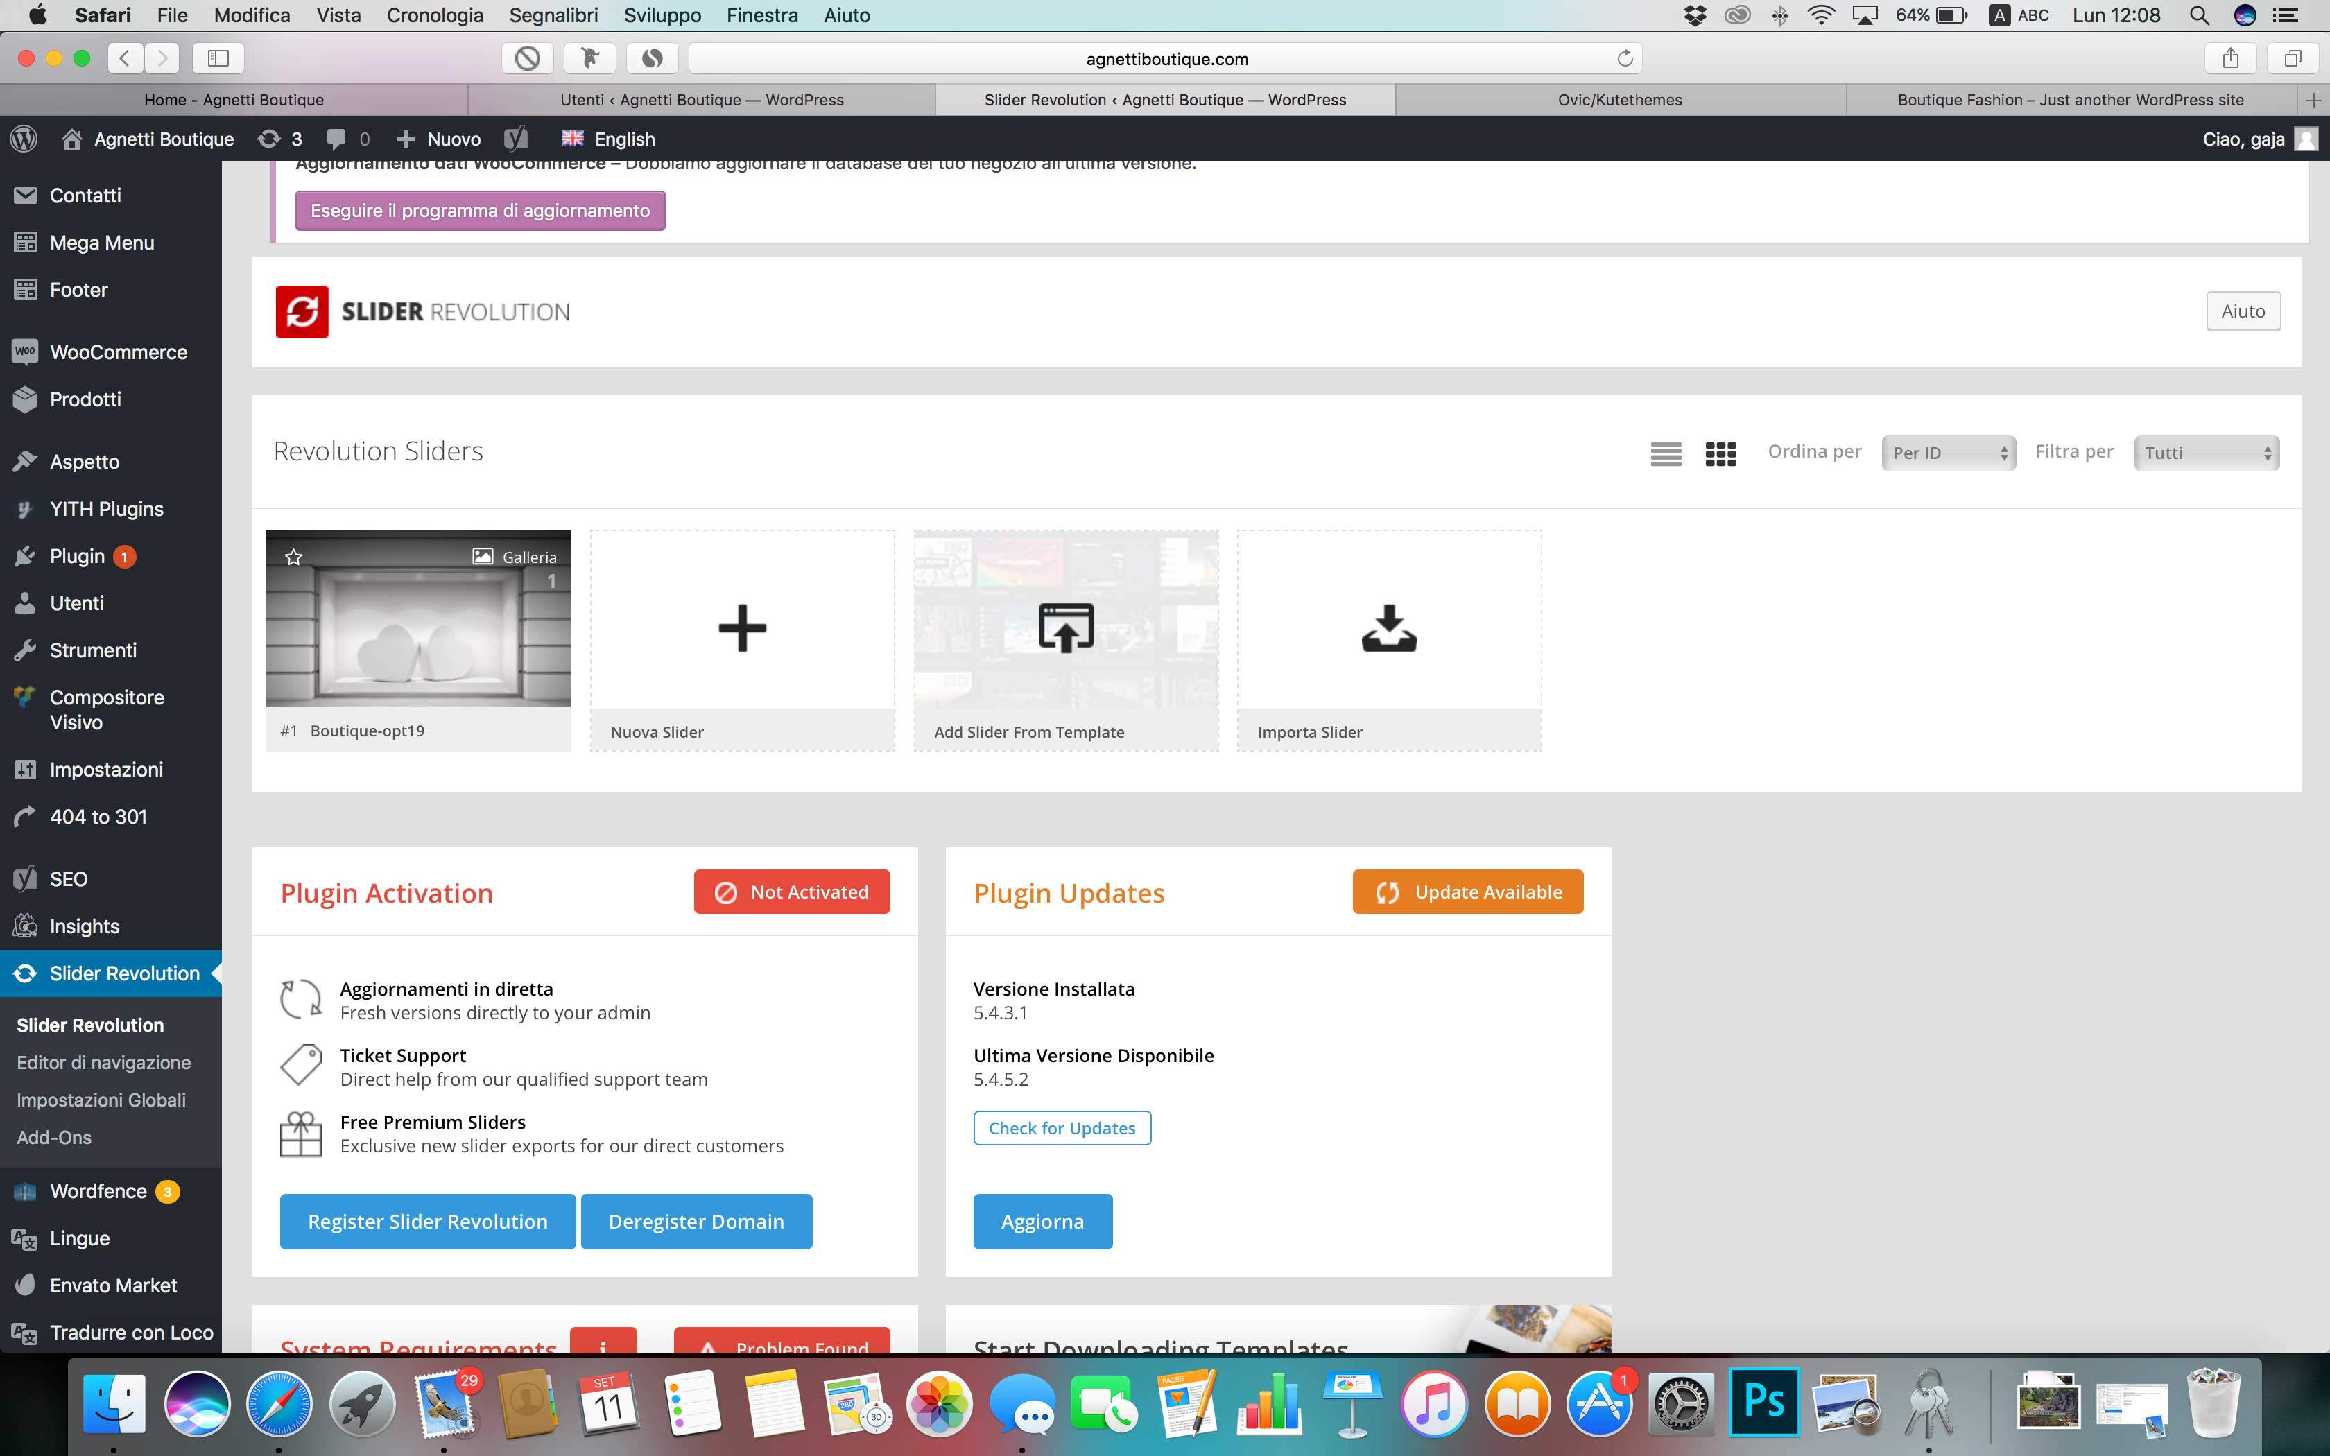Click the WordPress logo in admin bar
2330x1456 pixels.
click(x=24, y=139)
